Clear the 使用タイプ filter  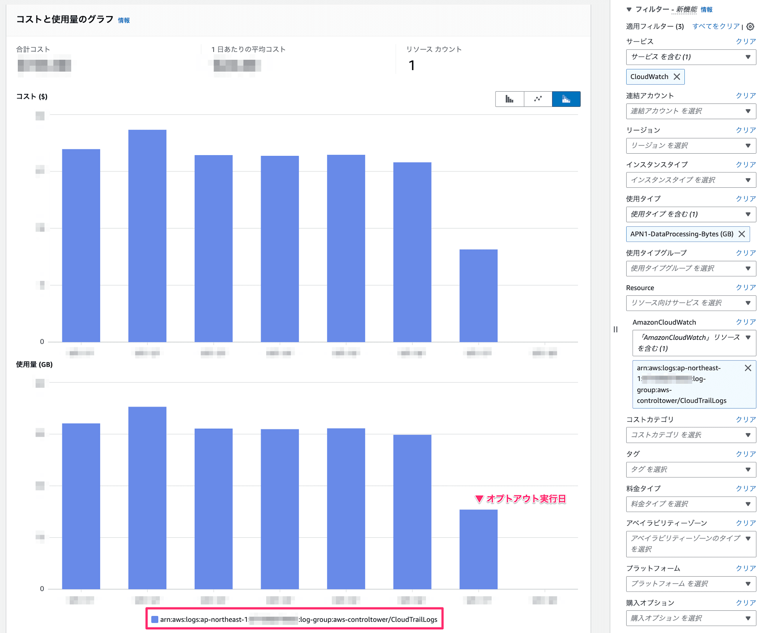tap(746, 198)
